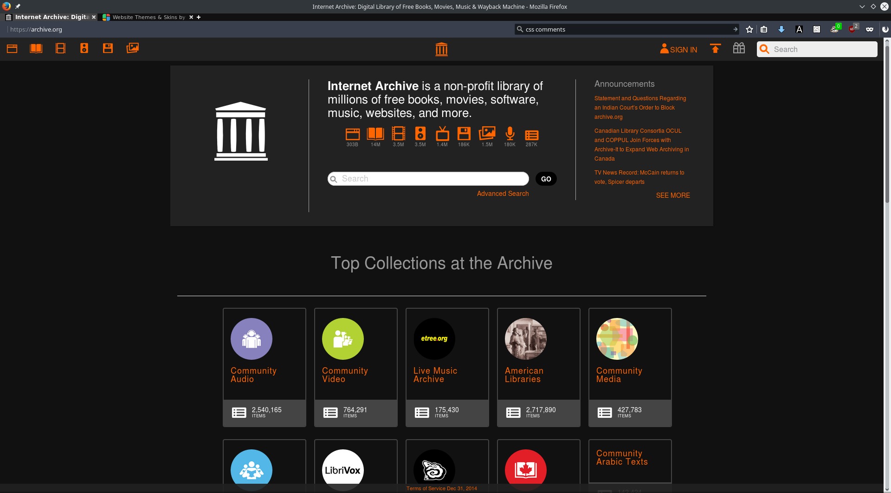Click the GO search button
Image resolution: width=891 pixels, height=493 pixels.
(546, 179)
